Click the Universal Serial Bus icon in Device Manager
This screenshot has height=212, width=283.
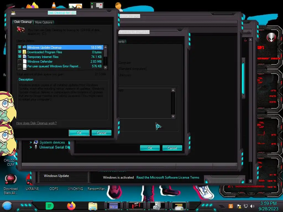(x=36, y=147)
